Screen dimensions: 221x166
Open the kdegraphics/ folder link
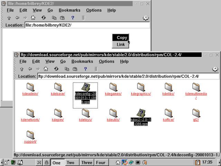[141, 94]
